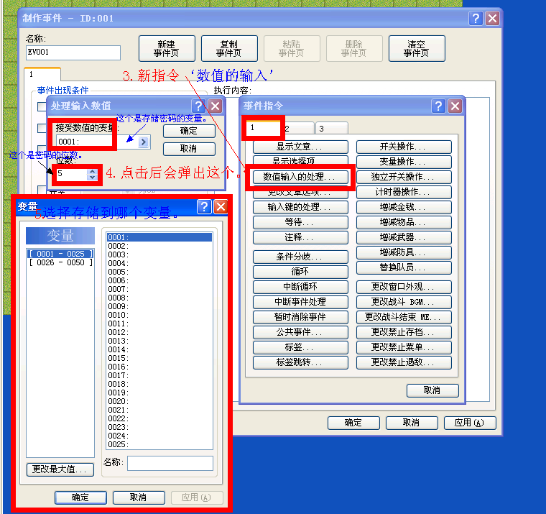Select variable 0005: in list

click(159, 272)
